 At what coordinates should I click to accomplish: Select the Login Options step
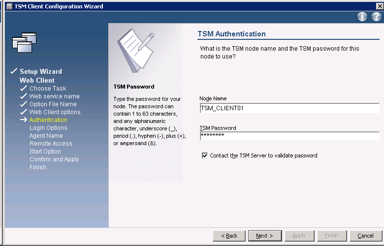(x=48, y=128)
